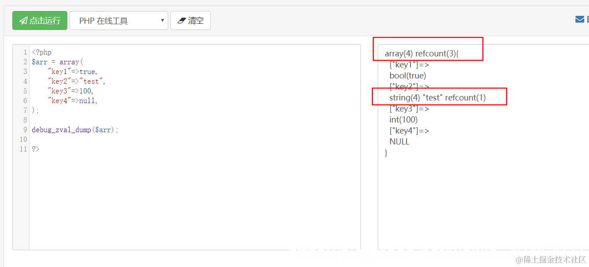Click output line 'bool(true)'
The width and height of the screenshot is (589, 267).
coord(408,76)
